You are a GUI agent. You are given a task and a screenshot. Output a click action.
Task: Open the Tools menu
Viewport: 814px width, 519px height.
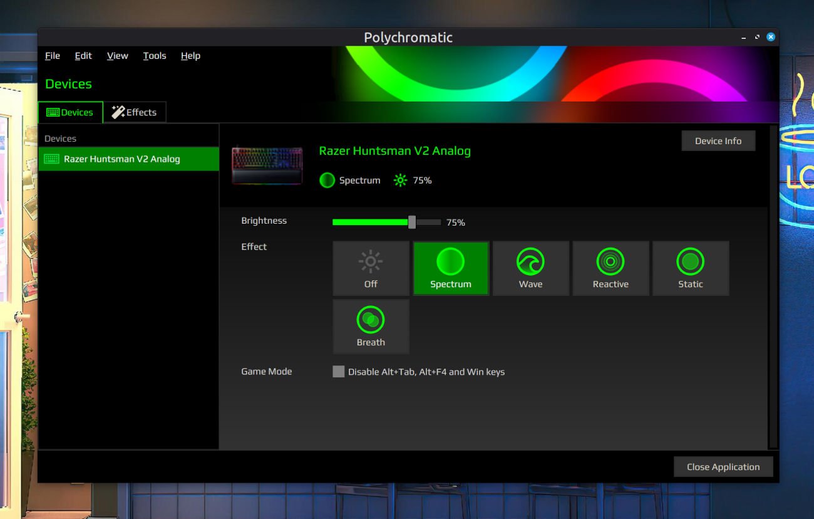pos(154,56)
